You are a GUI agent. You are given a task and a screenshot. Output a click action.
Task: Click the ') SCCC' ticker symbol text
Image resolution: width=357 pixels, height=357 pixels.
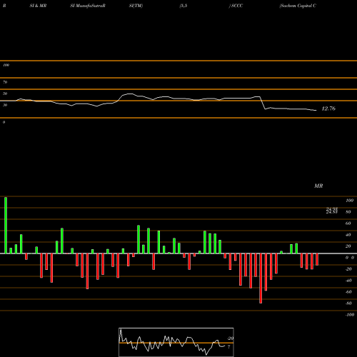coord(236,6)
